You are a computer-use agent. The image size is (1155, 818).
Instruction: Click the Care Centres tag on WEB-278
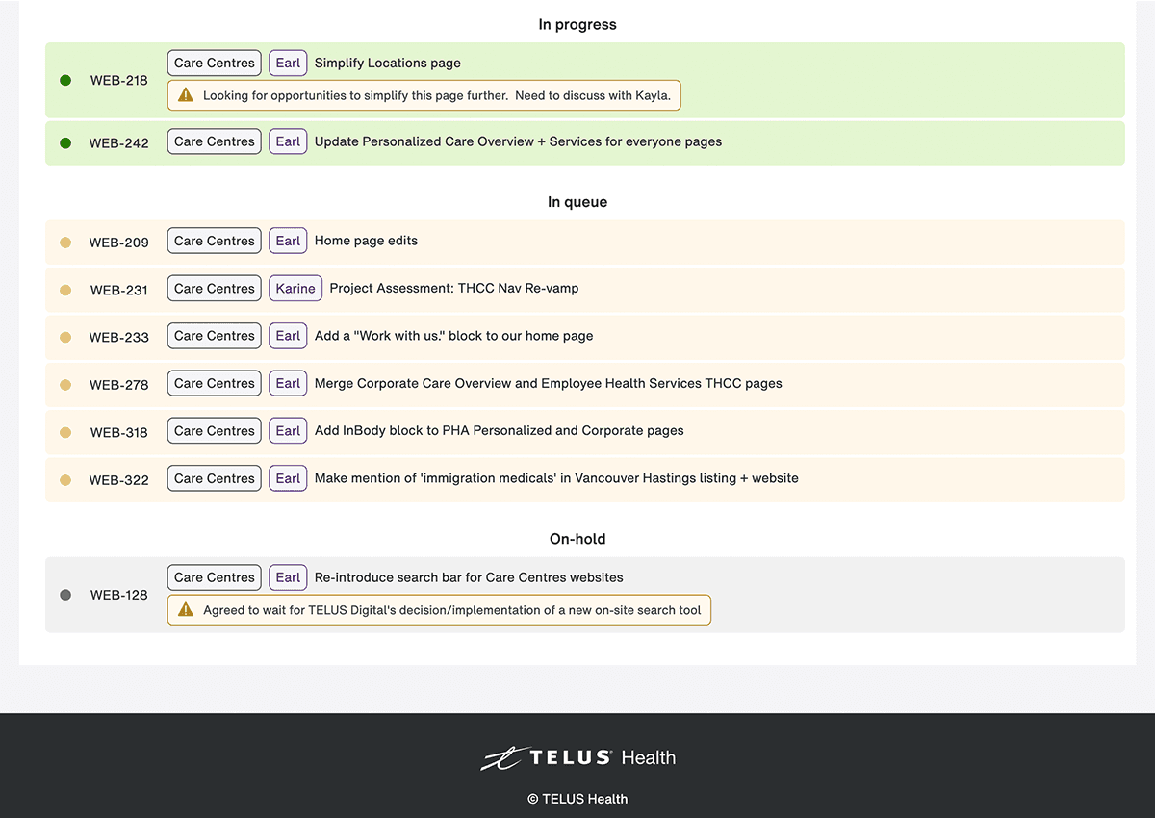215,383
